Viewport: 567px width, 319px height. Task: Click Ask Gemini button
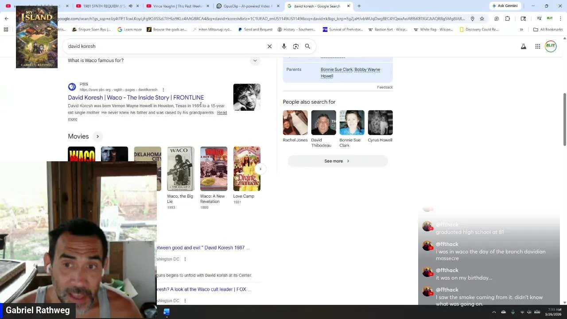pyautogui.click(x=505, y=6)
